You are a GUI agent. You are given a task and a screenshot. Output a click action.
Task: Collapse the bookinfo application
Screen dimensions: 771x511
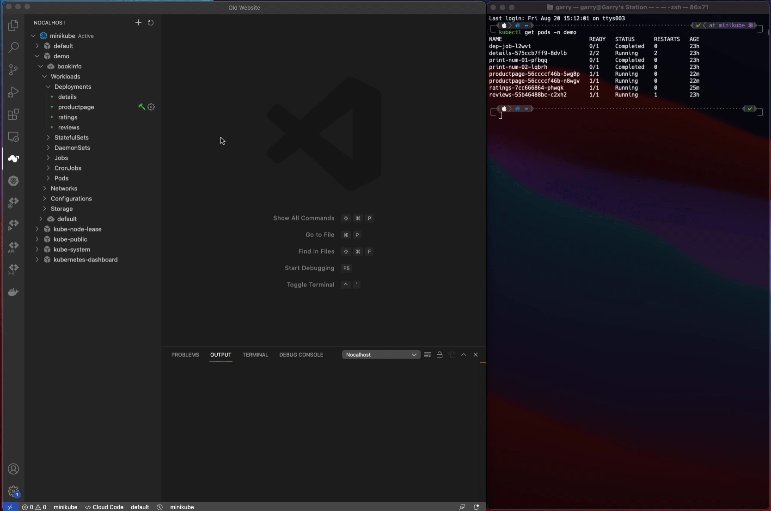(x=41, y=66)
